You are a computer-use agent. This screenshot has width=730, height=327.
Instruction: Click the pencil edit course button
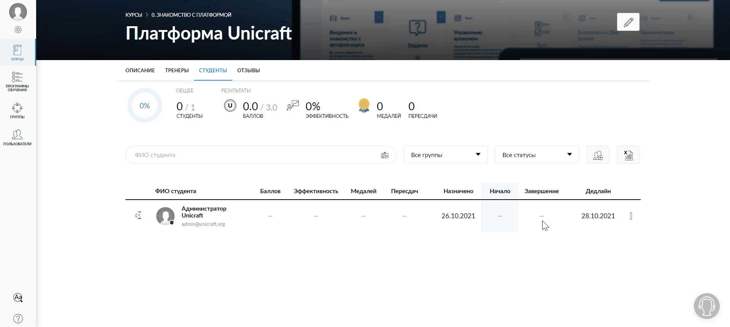tap(628, 22)
